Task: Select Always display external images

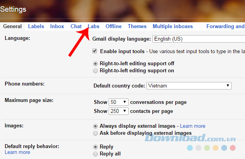Action: click(x=95, y=126)
